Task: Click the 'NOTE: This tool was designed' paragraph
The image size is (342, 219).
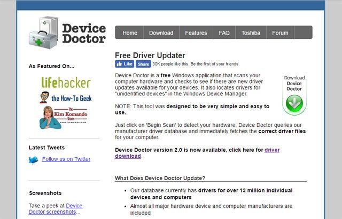Action: [x=192, y=109]
